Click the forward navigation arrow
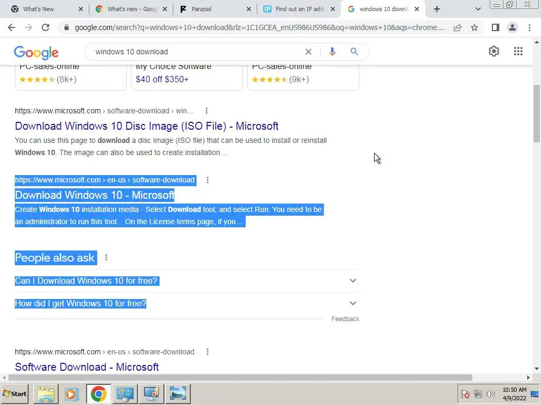541x405 pixels. point(29,27)
